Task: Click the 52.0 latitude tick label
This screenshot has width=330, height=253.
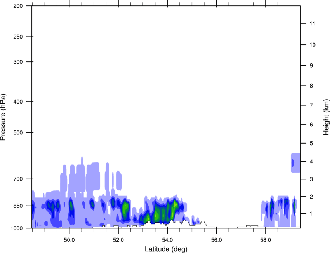Action: pos(118,240)
